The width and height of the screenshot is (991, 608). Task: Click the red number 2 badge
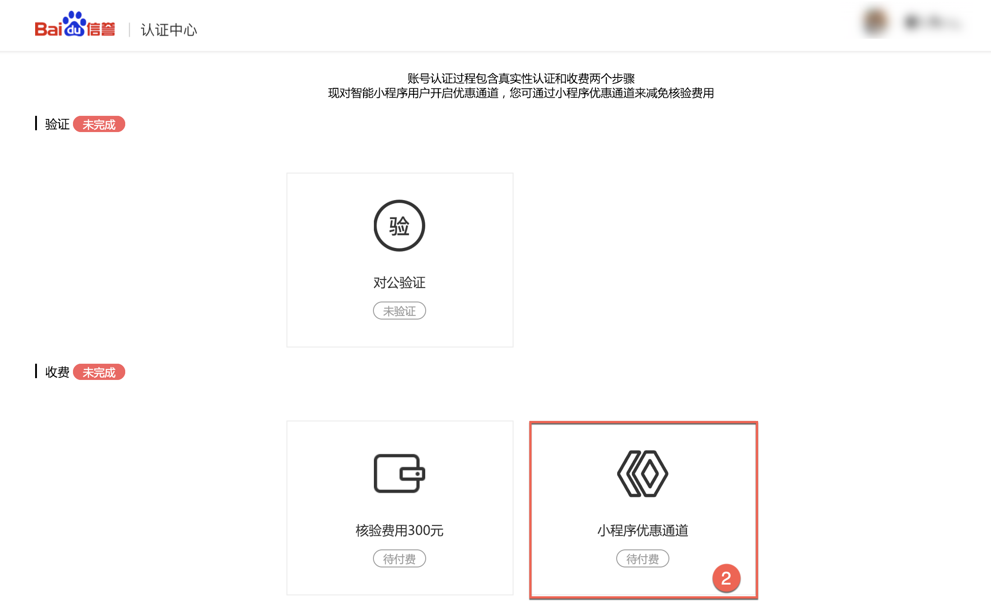click(726, 578)
